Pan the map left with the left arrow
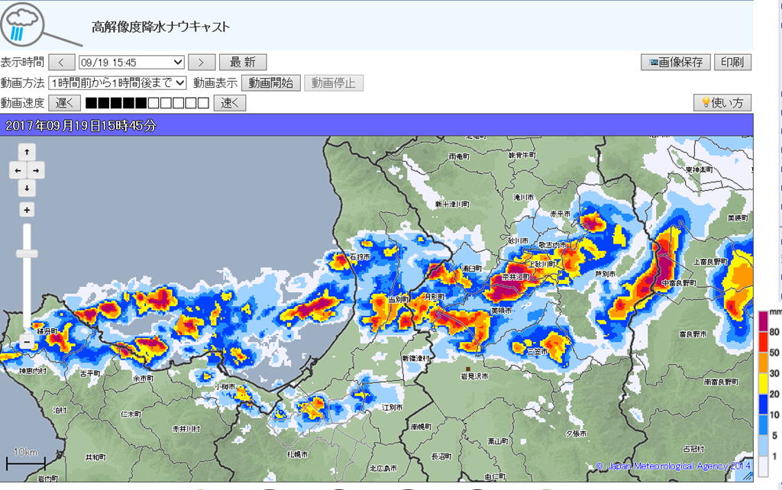The width and height of the screenshot is (782, 490). [17, 169]
